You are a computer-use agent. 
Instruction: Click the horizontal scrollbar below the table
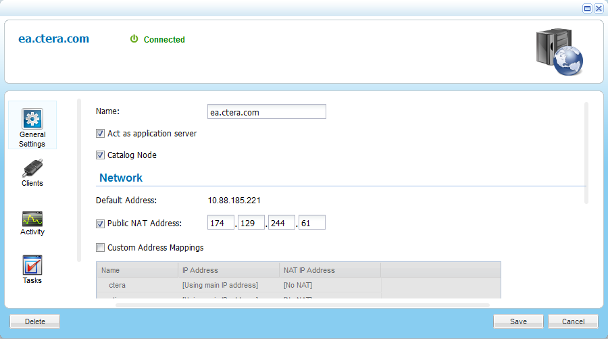click(303, 305)
